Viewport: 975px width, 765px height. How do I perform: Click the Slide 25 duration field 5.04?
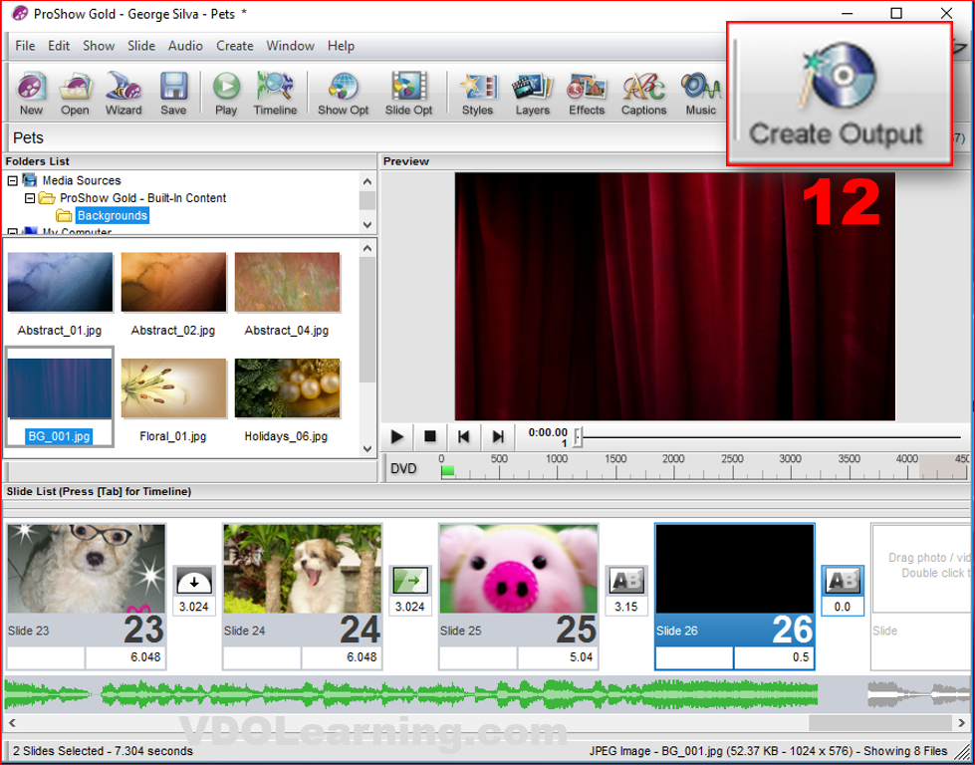tap(557, 657)
